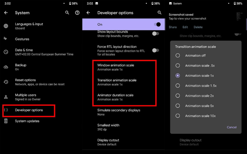Tap search icon in System header
This screenshot has height=154, width=247.
pyautogui.click(x=67, y=13)
